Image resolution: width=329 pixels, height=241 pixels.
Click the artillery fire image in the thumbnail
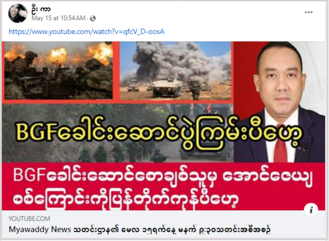click(x=58, y=70)
